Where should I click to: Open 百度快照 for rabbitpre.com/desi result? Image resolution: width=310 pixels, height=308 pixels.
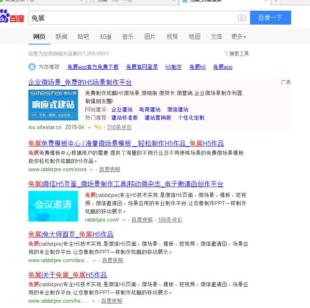point(112,261)
